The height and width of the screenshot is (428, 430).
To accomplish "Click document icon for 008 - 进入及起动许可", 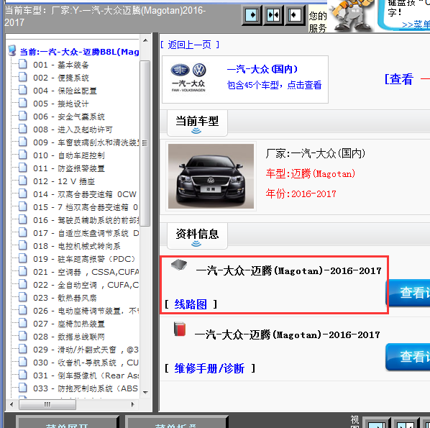I will click(23, 129).
